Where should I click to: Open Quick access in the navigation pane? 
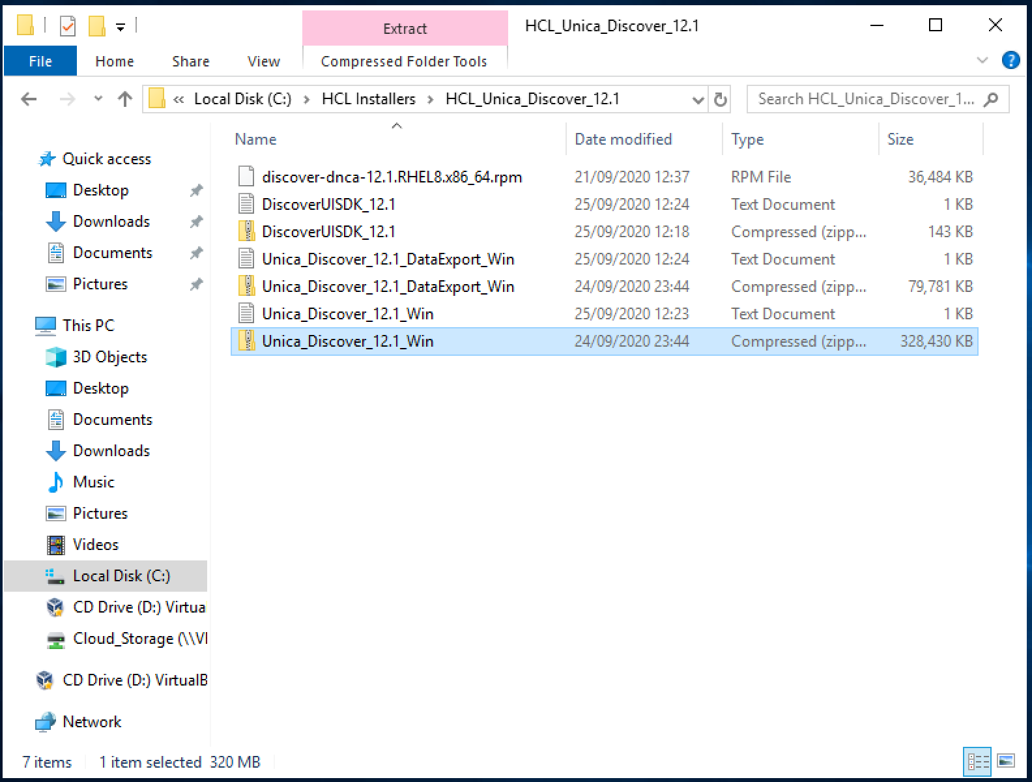(x=106, y=159)
